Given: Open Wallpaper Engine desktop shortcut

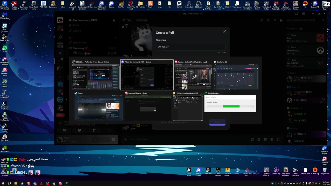Looking at the screenshot, I should pyautogui.click(x=325, y=150).
